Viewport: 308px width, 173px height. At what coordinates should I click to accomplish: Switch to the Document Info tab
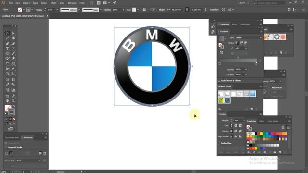(12, 138)
